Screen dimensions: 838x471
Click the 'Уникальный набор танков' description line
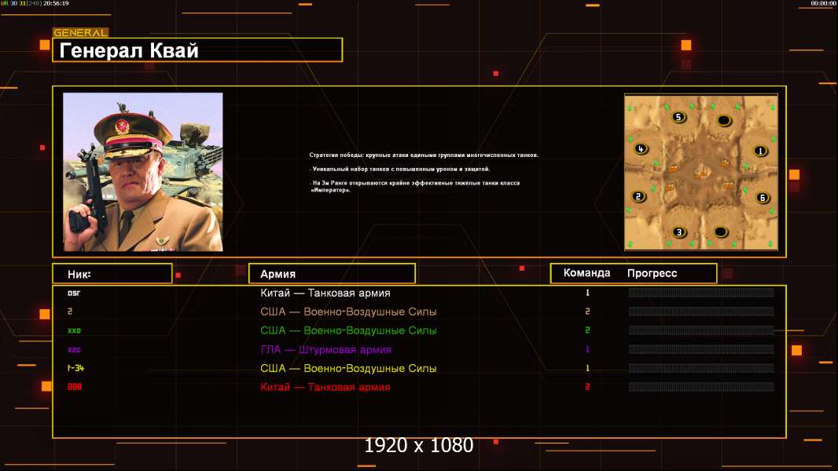pyautogui.click(x=400, y=169)
